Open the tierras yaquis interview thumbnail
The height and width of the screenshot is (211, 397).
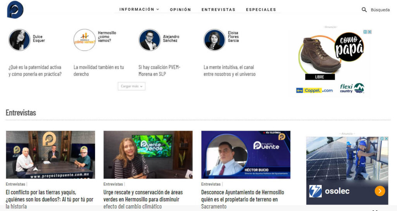coord(50,155)
